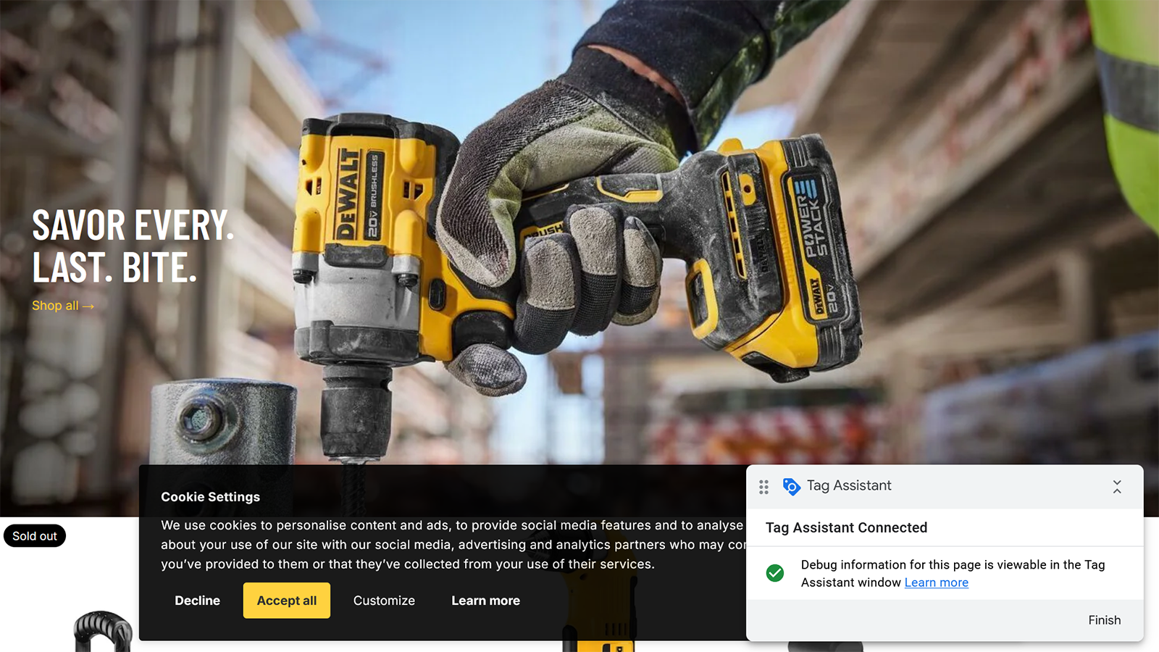Click the Cookie Settings heading
This screenshot has width=1159, height=652.
point(210,497)
